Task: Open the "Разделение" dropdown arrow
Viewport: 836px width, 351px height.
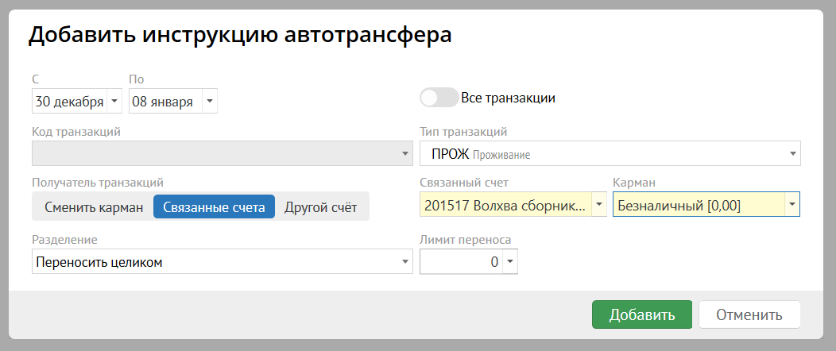Action: point(404,261)
